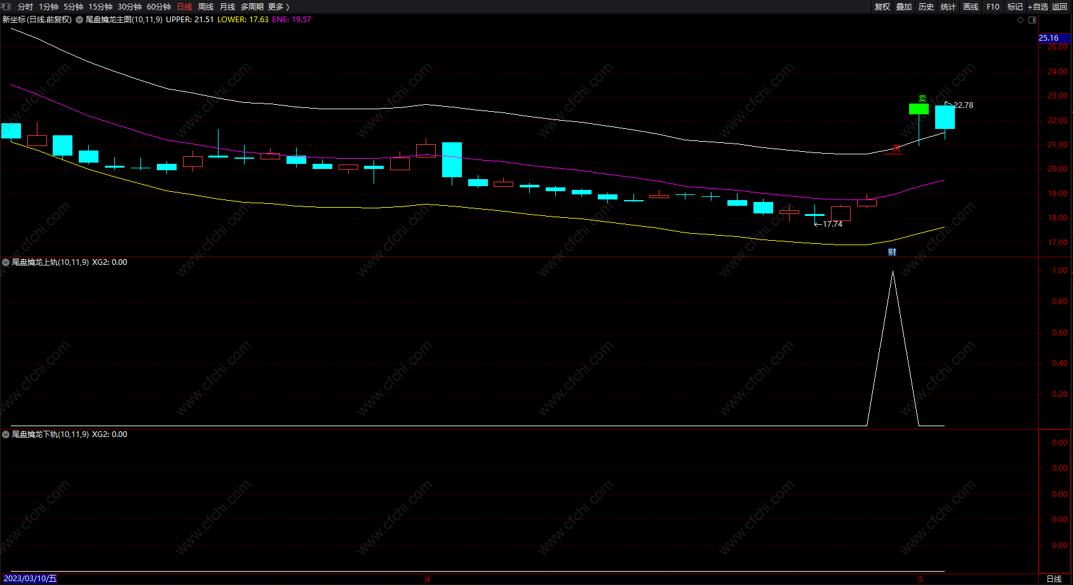Click the 叠加 overlay button
The width and height of the screenshot is (1073, 585).
tap(904, 6)
